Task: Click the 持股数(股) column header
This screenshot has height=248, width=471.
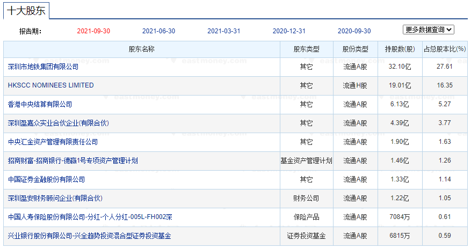Action: point(400,49)
